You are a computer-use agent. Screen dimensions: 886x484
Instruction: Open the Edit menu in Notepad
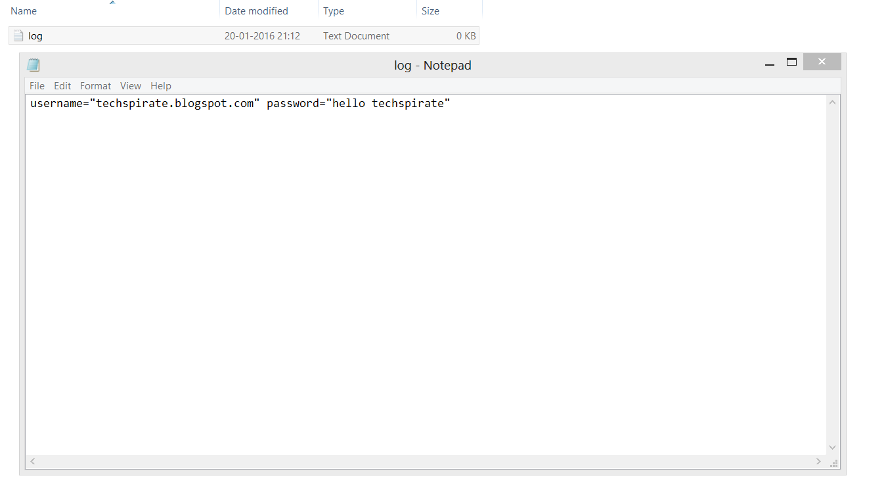click(x=62, y=86)
